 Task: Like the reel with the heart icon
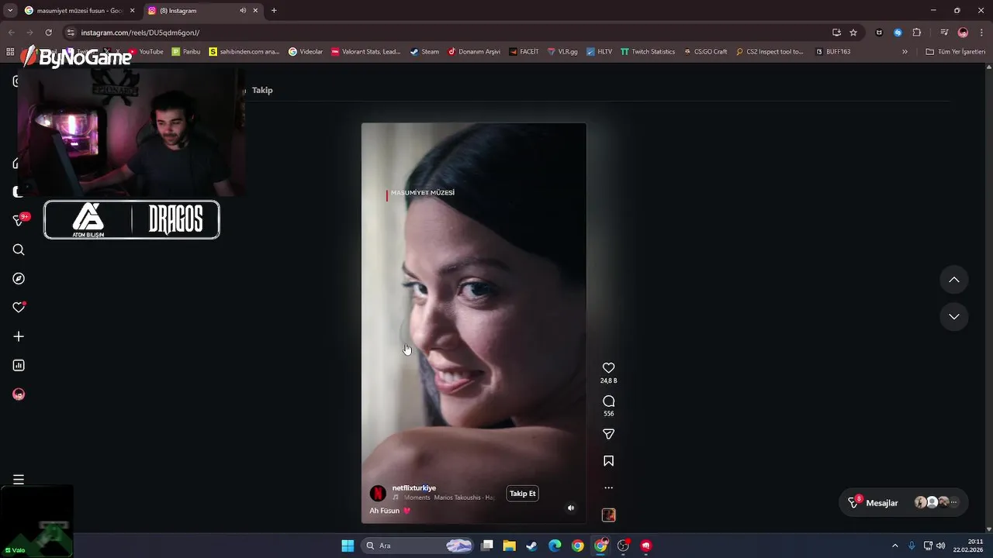608,368
